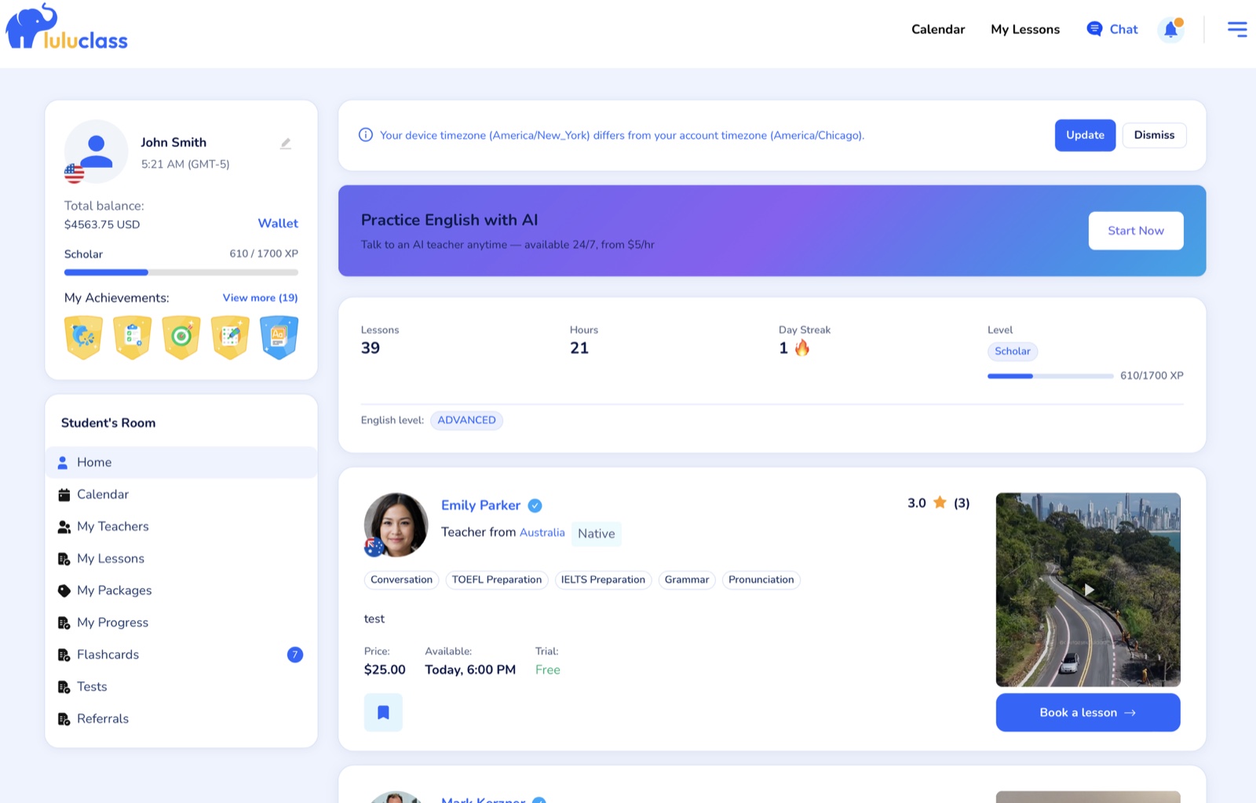Click the John Smith profile avatar
The width and height of the screenshot is (1256, 803).
point(96,151)
